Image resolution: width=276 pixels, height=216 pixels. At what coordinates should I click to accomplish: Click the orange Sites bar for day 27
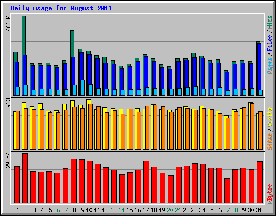point(228,133)
